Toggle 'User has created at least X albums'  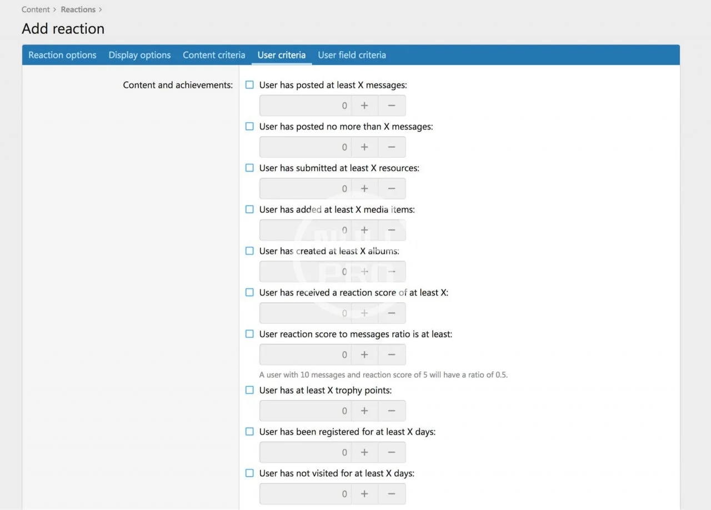tap(250, 251)
